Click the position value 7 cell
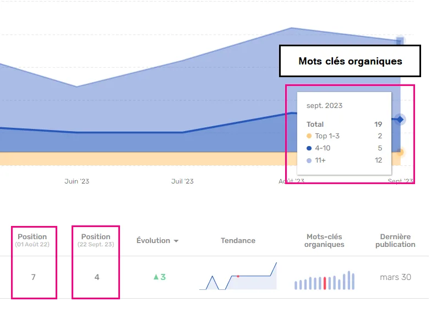 point(33,277)
